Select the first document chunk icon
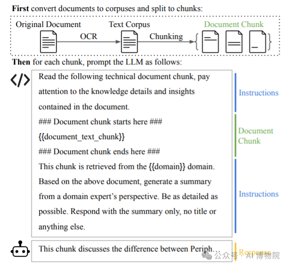The image size is (289, 267). tap(210, 42)
